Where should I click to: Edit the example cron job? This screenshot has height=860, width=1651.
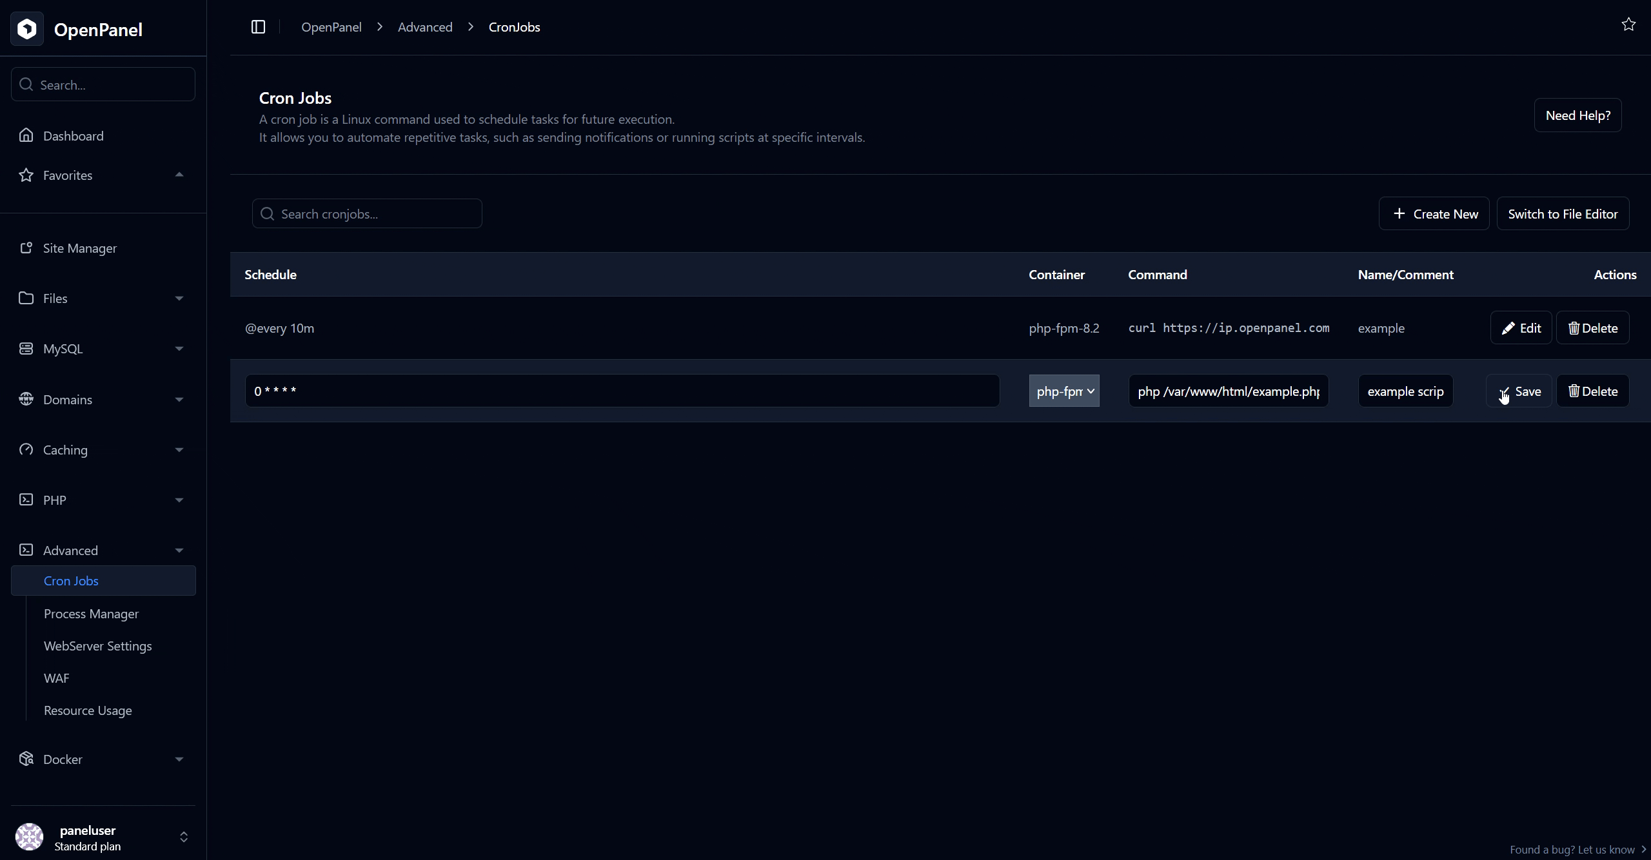tap(1521, 328)
